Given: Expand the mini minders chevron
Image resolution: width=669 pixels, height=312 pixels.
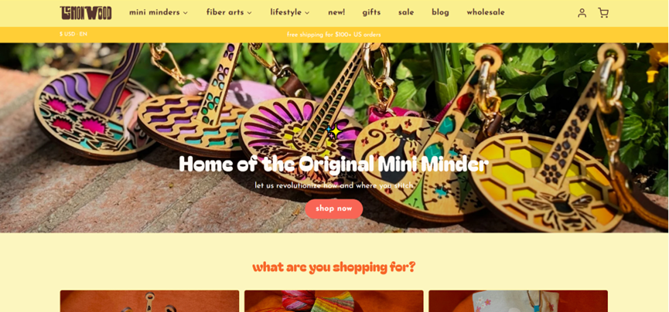Looking at the screenshot, I should tap(186, 13).
